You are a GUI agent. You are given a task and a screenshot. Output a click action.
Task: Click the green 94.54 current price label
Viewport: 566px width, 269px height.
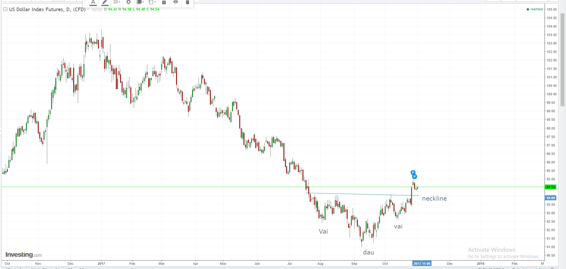[x=551, y=187]
